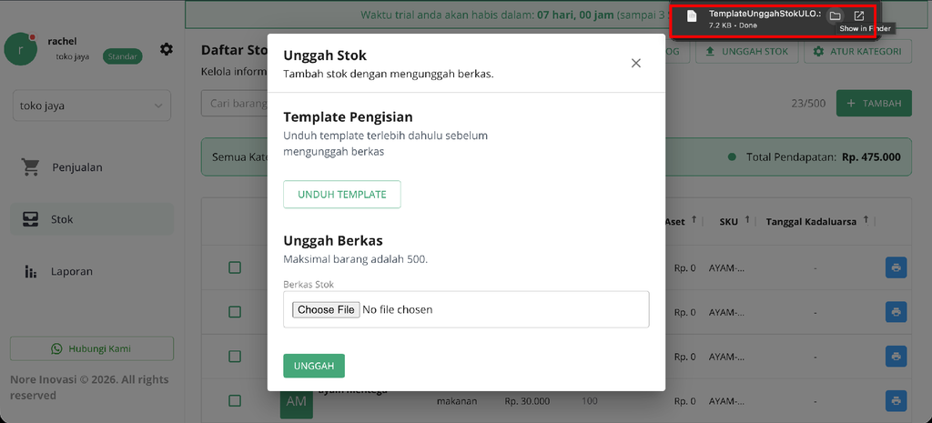932x423 pixels.
Task: Open settings gear next to rachel
Action: (167, 49)
